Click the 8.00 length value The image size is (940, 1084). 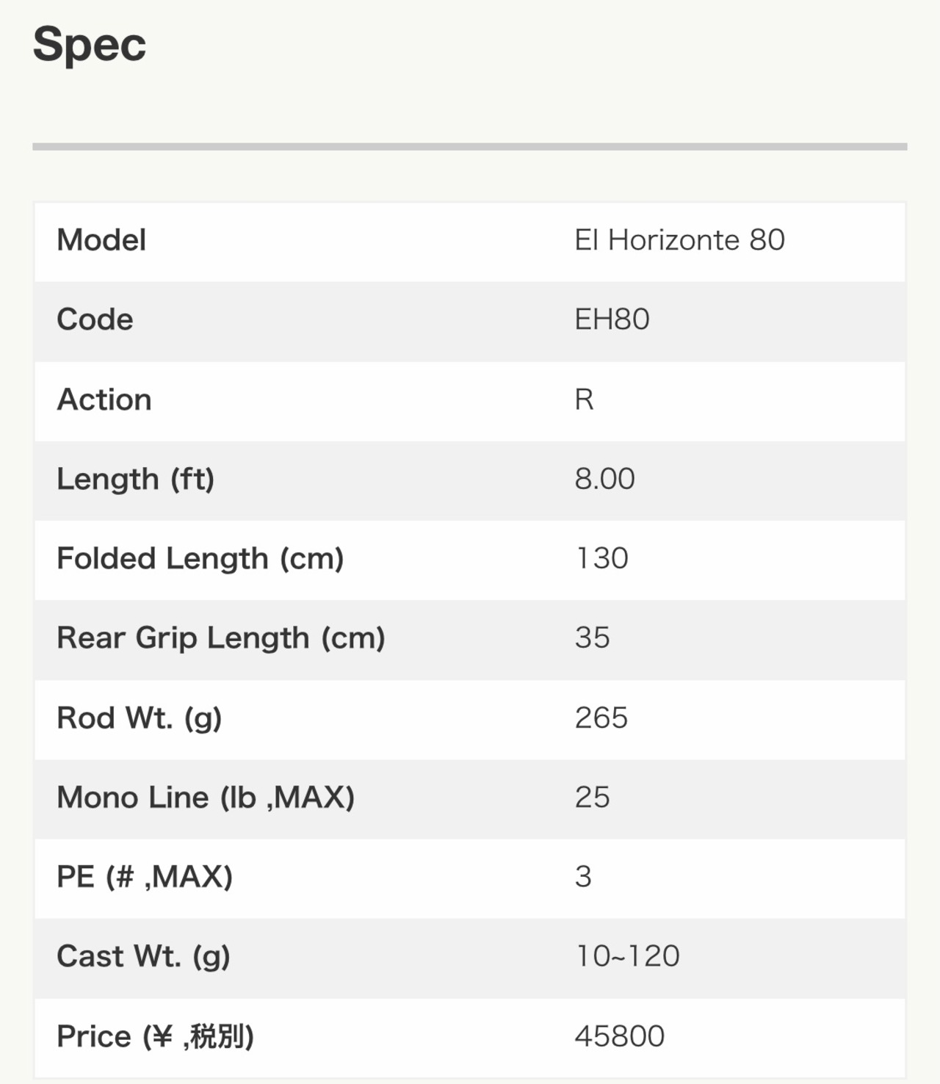pyautogui.click(x=604, y=479)
